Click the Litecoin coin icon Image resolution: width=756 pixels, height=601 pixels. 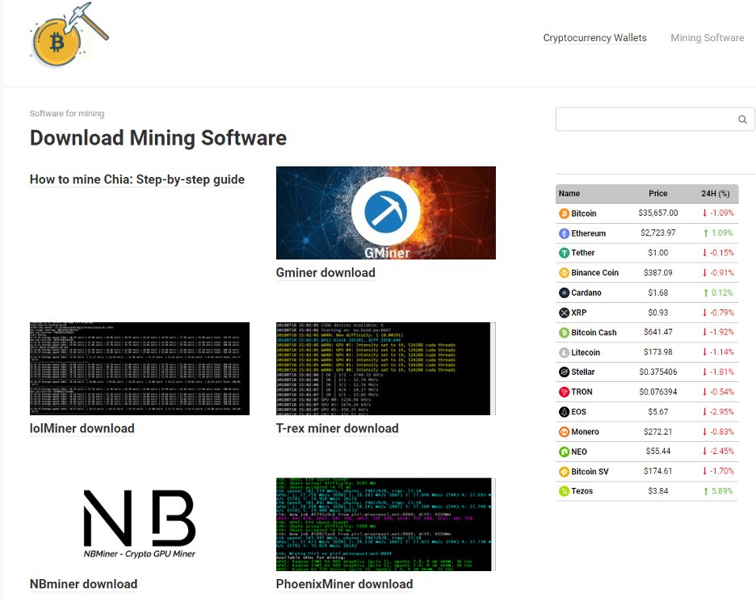coord(564,352)
